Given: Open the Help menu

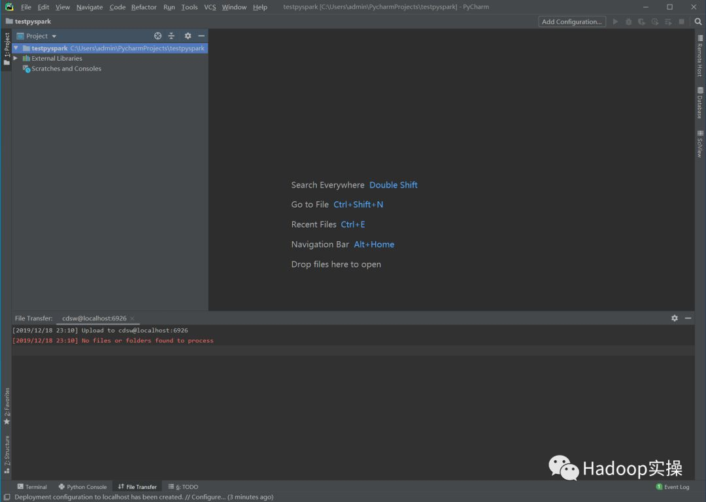Looking at the screenshot, I should coord(260,7).
